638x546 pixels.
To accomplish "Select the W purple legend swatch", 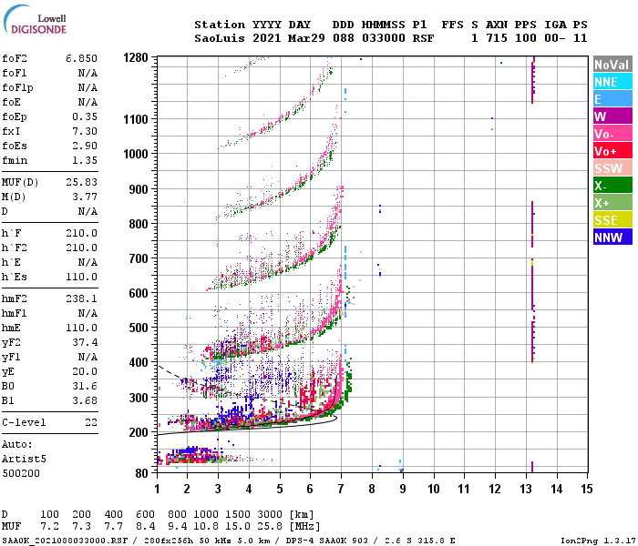I will 612,116.
